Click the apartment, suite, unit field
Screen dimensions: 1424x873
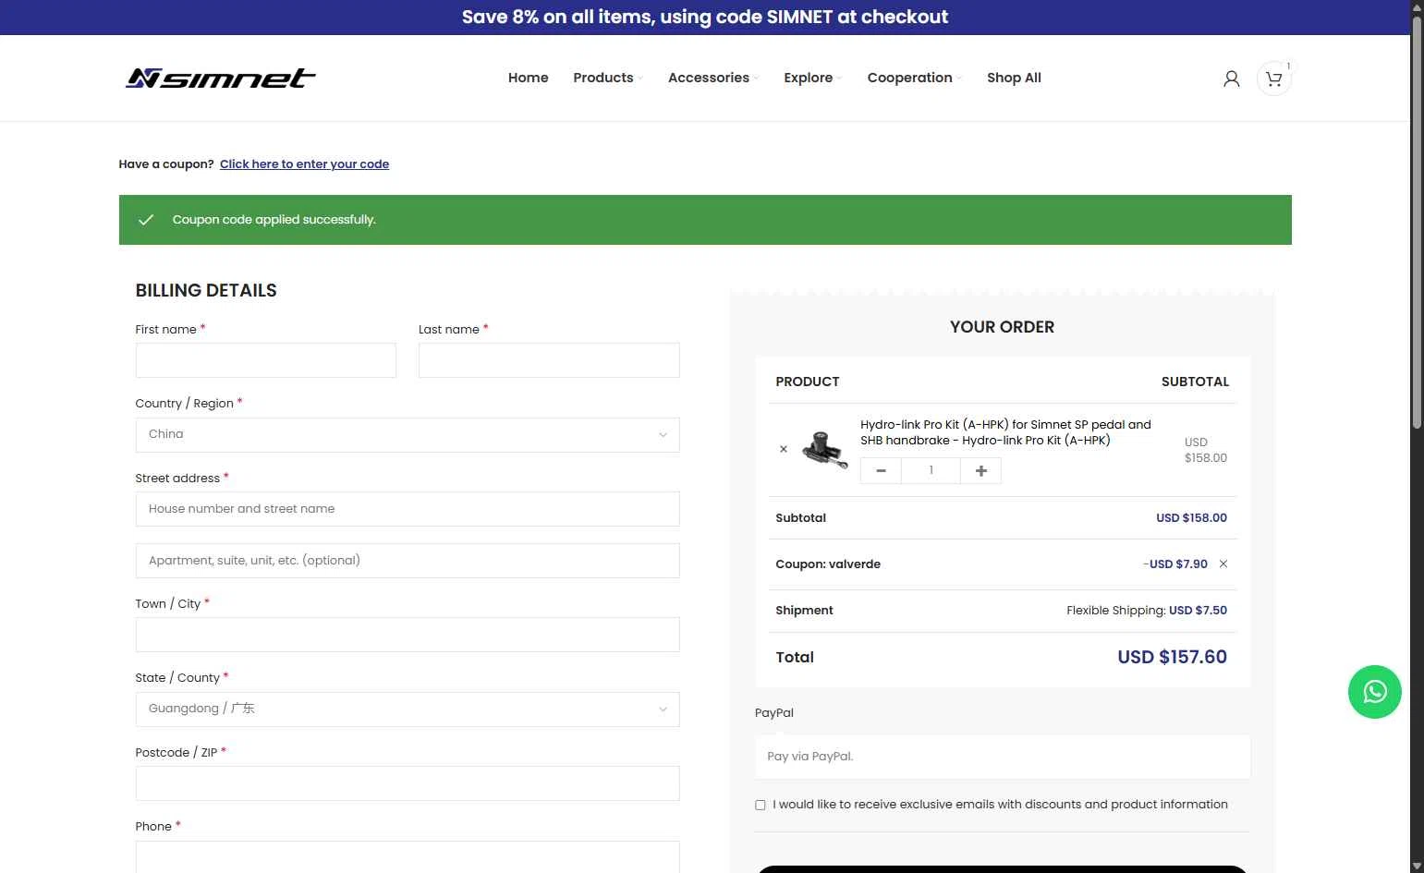(x=408, y=561)
